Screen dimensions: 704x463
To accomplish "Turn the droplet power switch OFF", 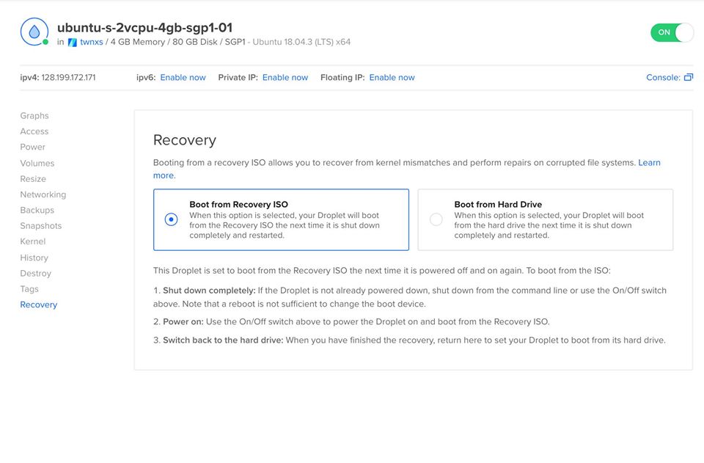I will point(672,33).
